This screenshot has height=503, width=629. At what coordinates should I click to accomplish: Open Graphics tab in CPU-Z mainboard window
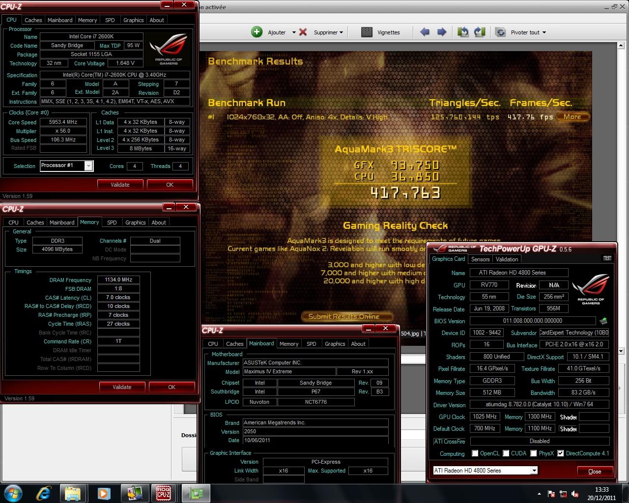[335, 344]
